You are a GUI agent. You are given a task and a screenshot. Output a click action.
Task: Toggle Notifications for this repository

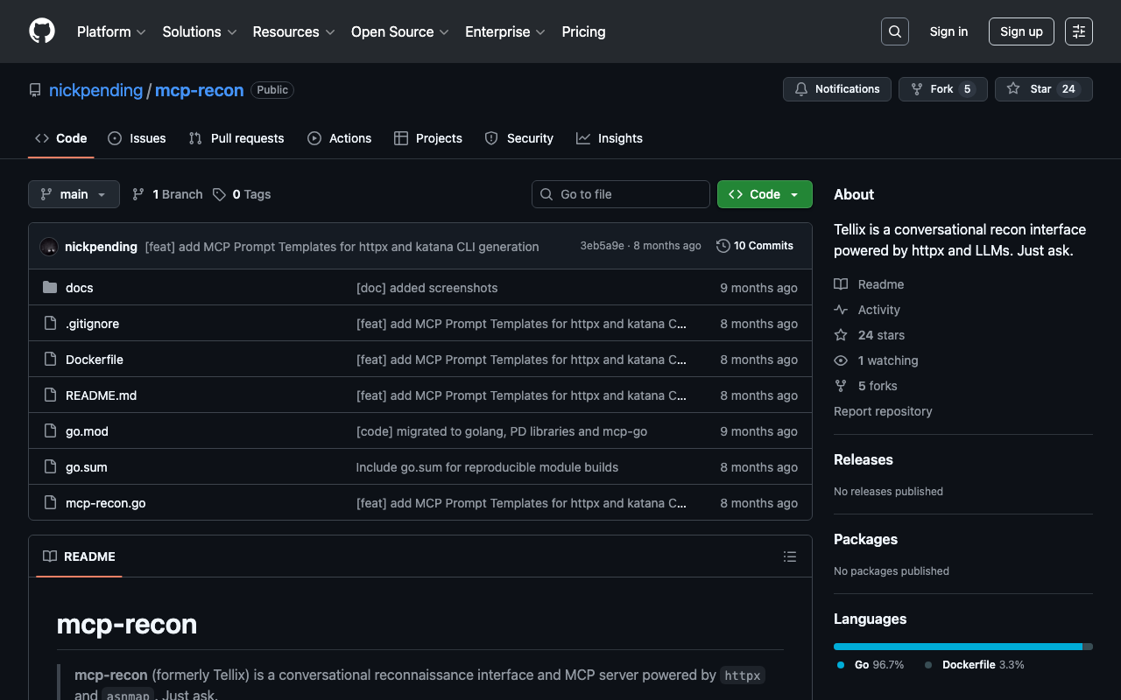point(837,89)
